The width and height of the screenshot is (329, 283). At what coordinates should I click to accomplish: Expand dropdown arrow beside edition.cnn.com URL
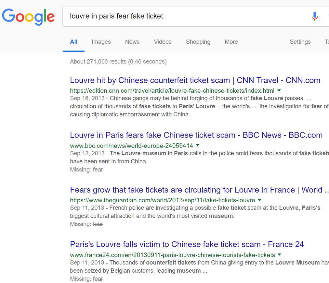point(279,90)
